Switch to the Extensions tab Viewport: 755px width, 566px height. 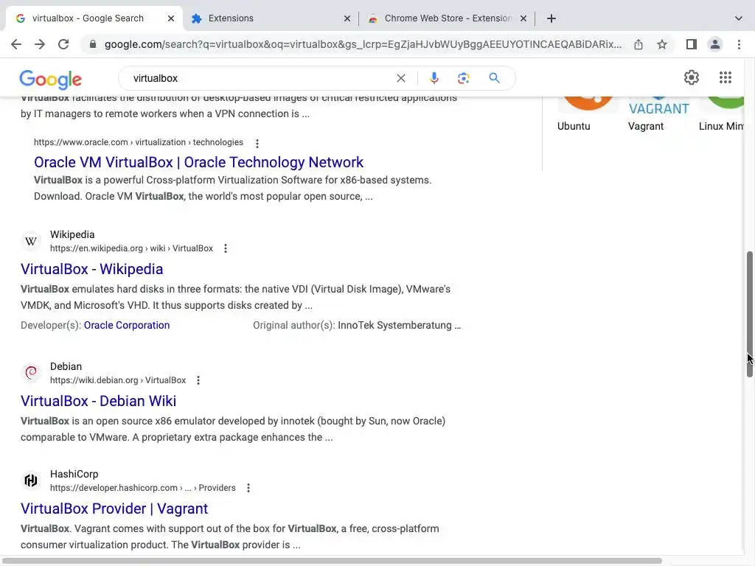pyautogui.click(x=270, y=18)
